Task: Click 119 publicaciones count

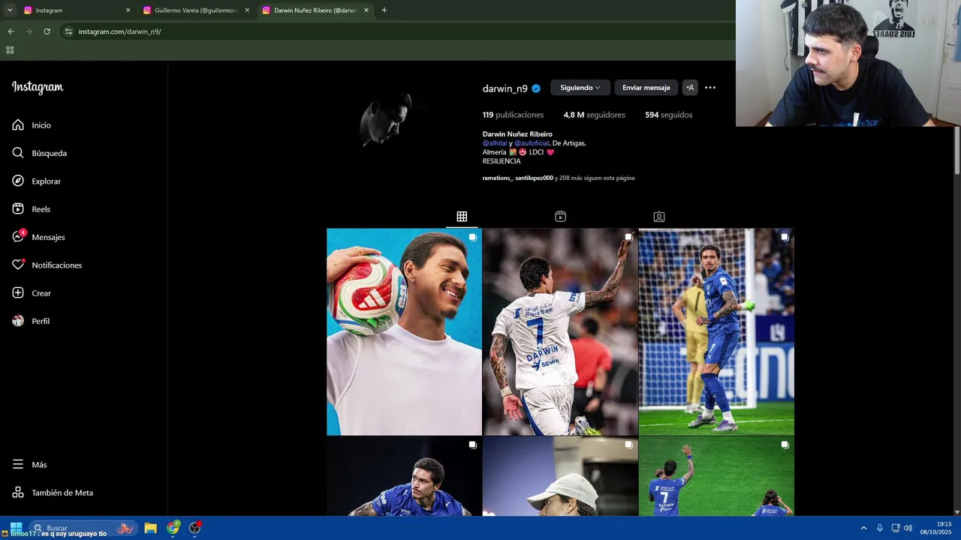Action: point(513,115)
